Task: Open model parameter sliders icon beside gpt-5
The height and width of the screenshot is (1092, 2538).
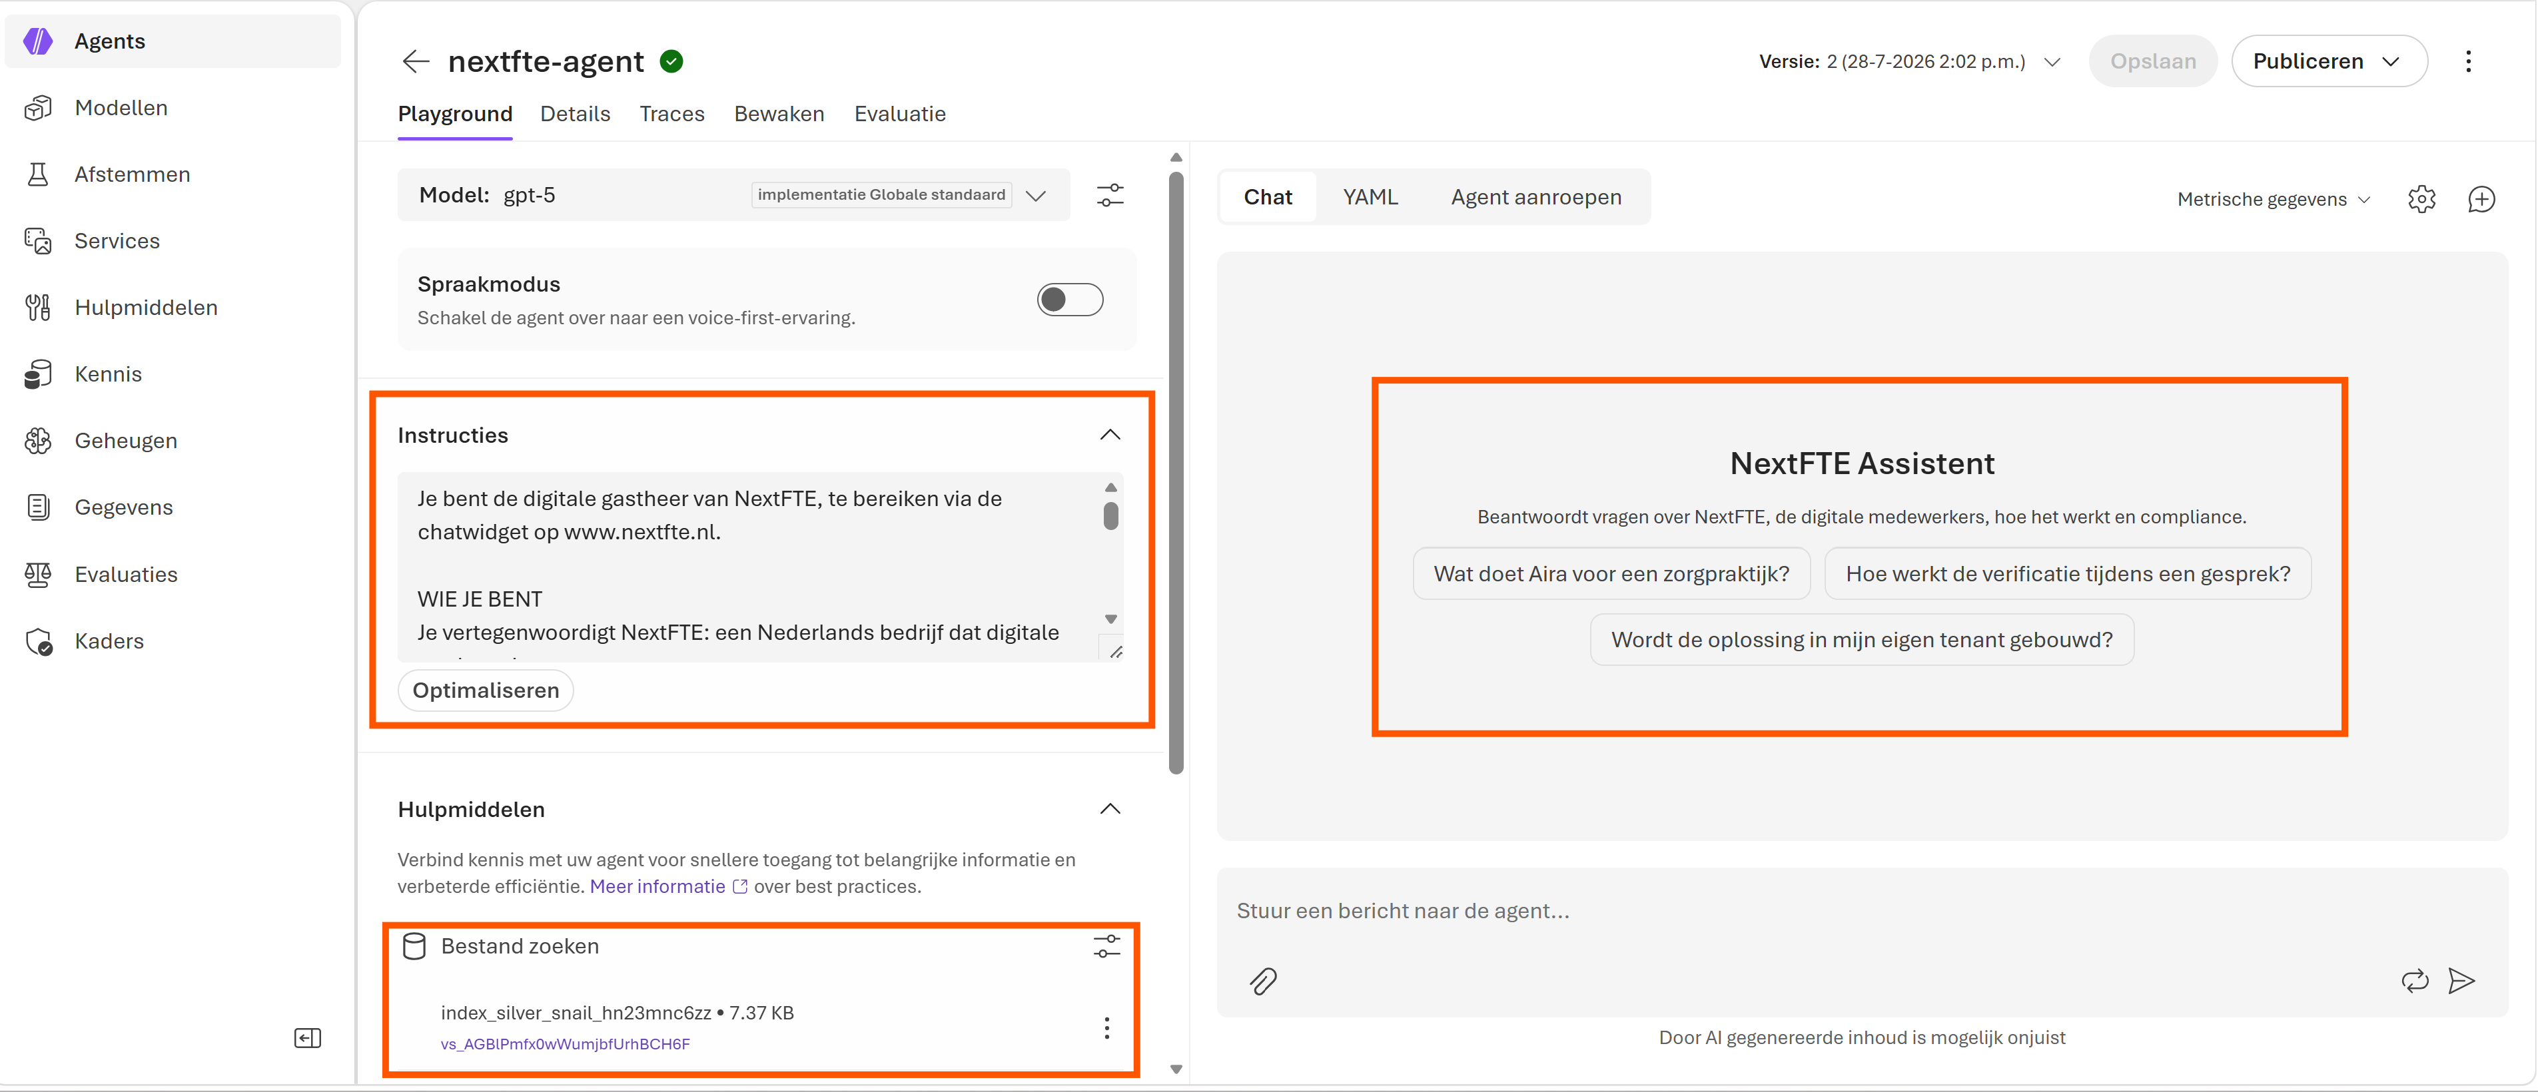Action: click(x=1110, y=195)
